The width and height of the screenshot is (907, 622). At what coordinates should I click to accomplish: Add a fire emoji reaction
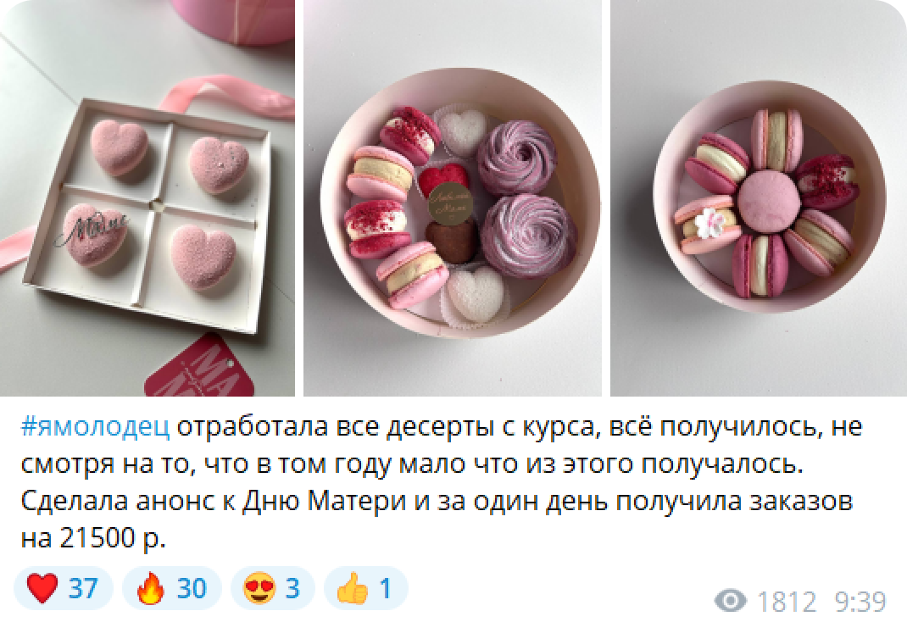tap(172, 588)
